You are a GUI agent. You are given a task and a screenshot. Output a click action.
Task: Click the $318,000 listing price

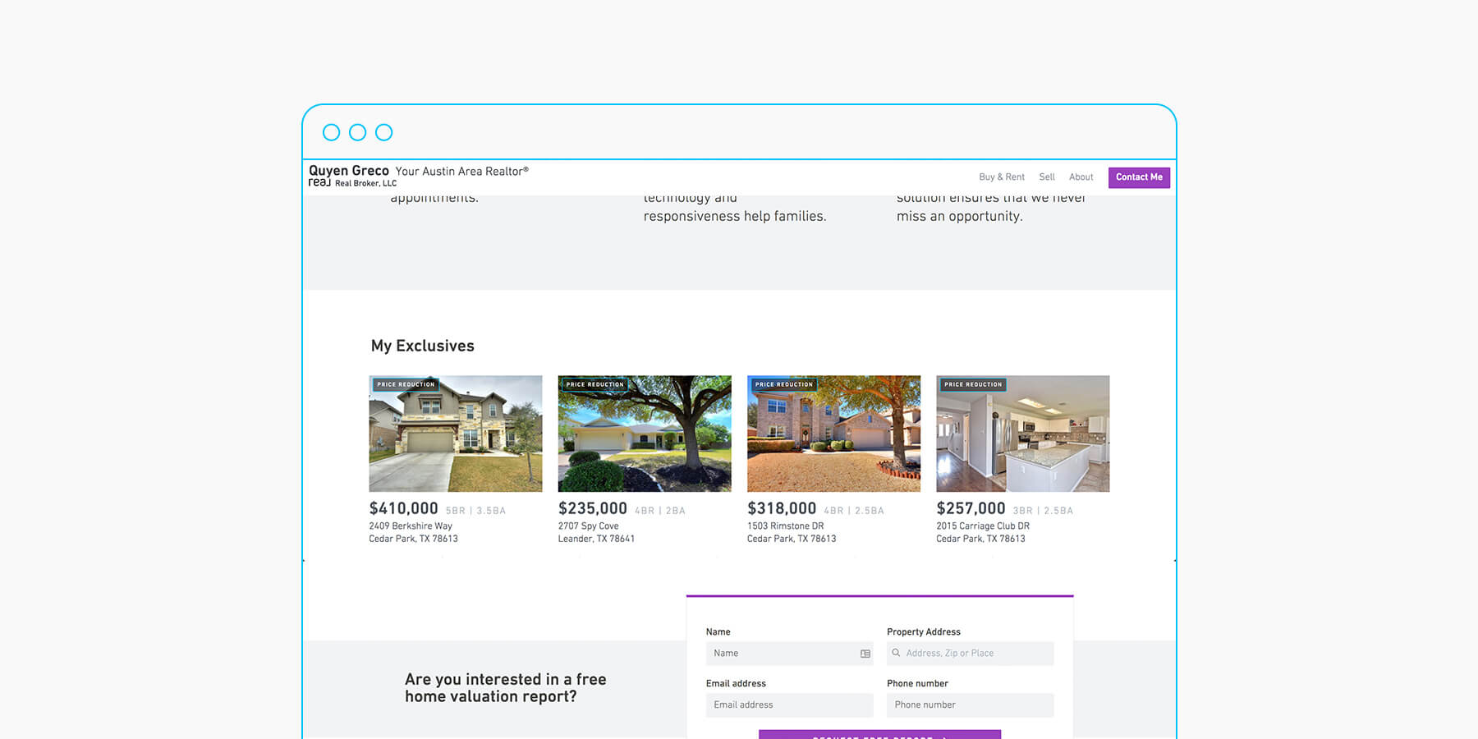[x=782, y=509]
